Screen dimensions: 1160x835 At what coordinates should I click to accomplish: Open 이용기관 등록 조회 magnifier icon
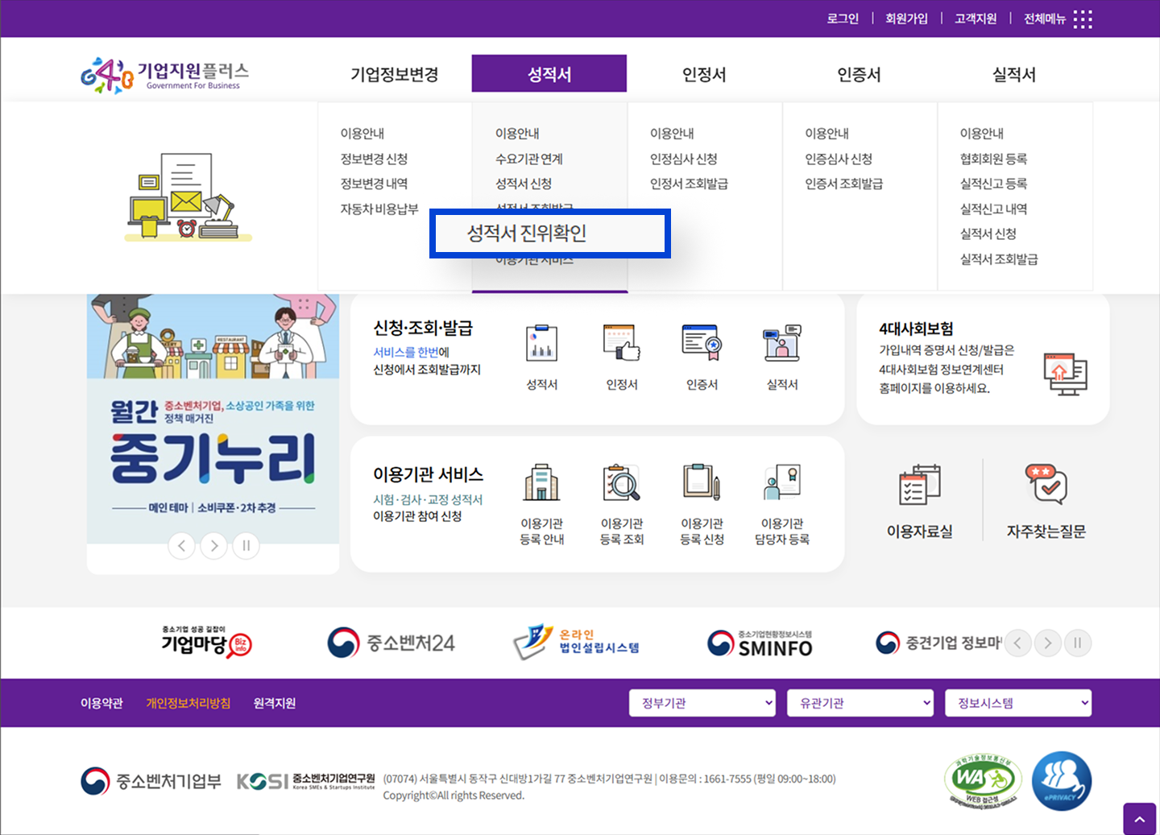click(x=621, y=483)
